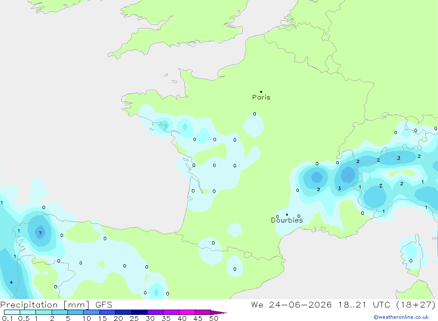Pick the 25–30 mm legend color swatch
438x321 pixels.
[x=139, y=312]
